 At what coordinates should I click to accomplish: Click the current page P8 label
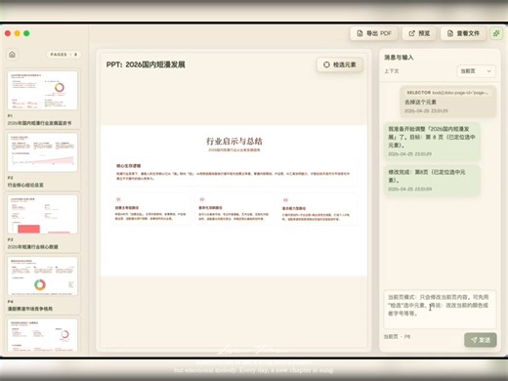click(x=397, y=336)
